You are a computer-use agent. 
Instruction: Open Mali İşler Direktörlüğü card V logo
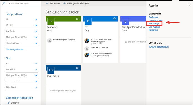point(126,22)
